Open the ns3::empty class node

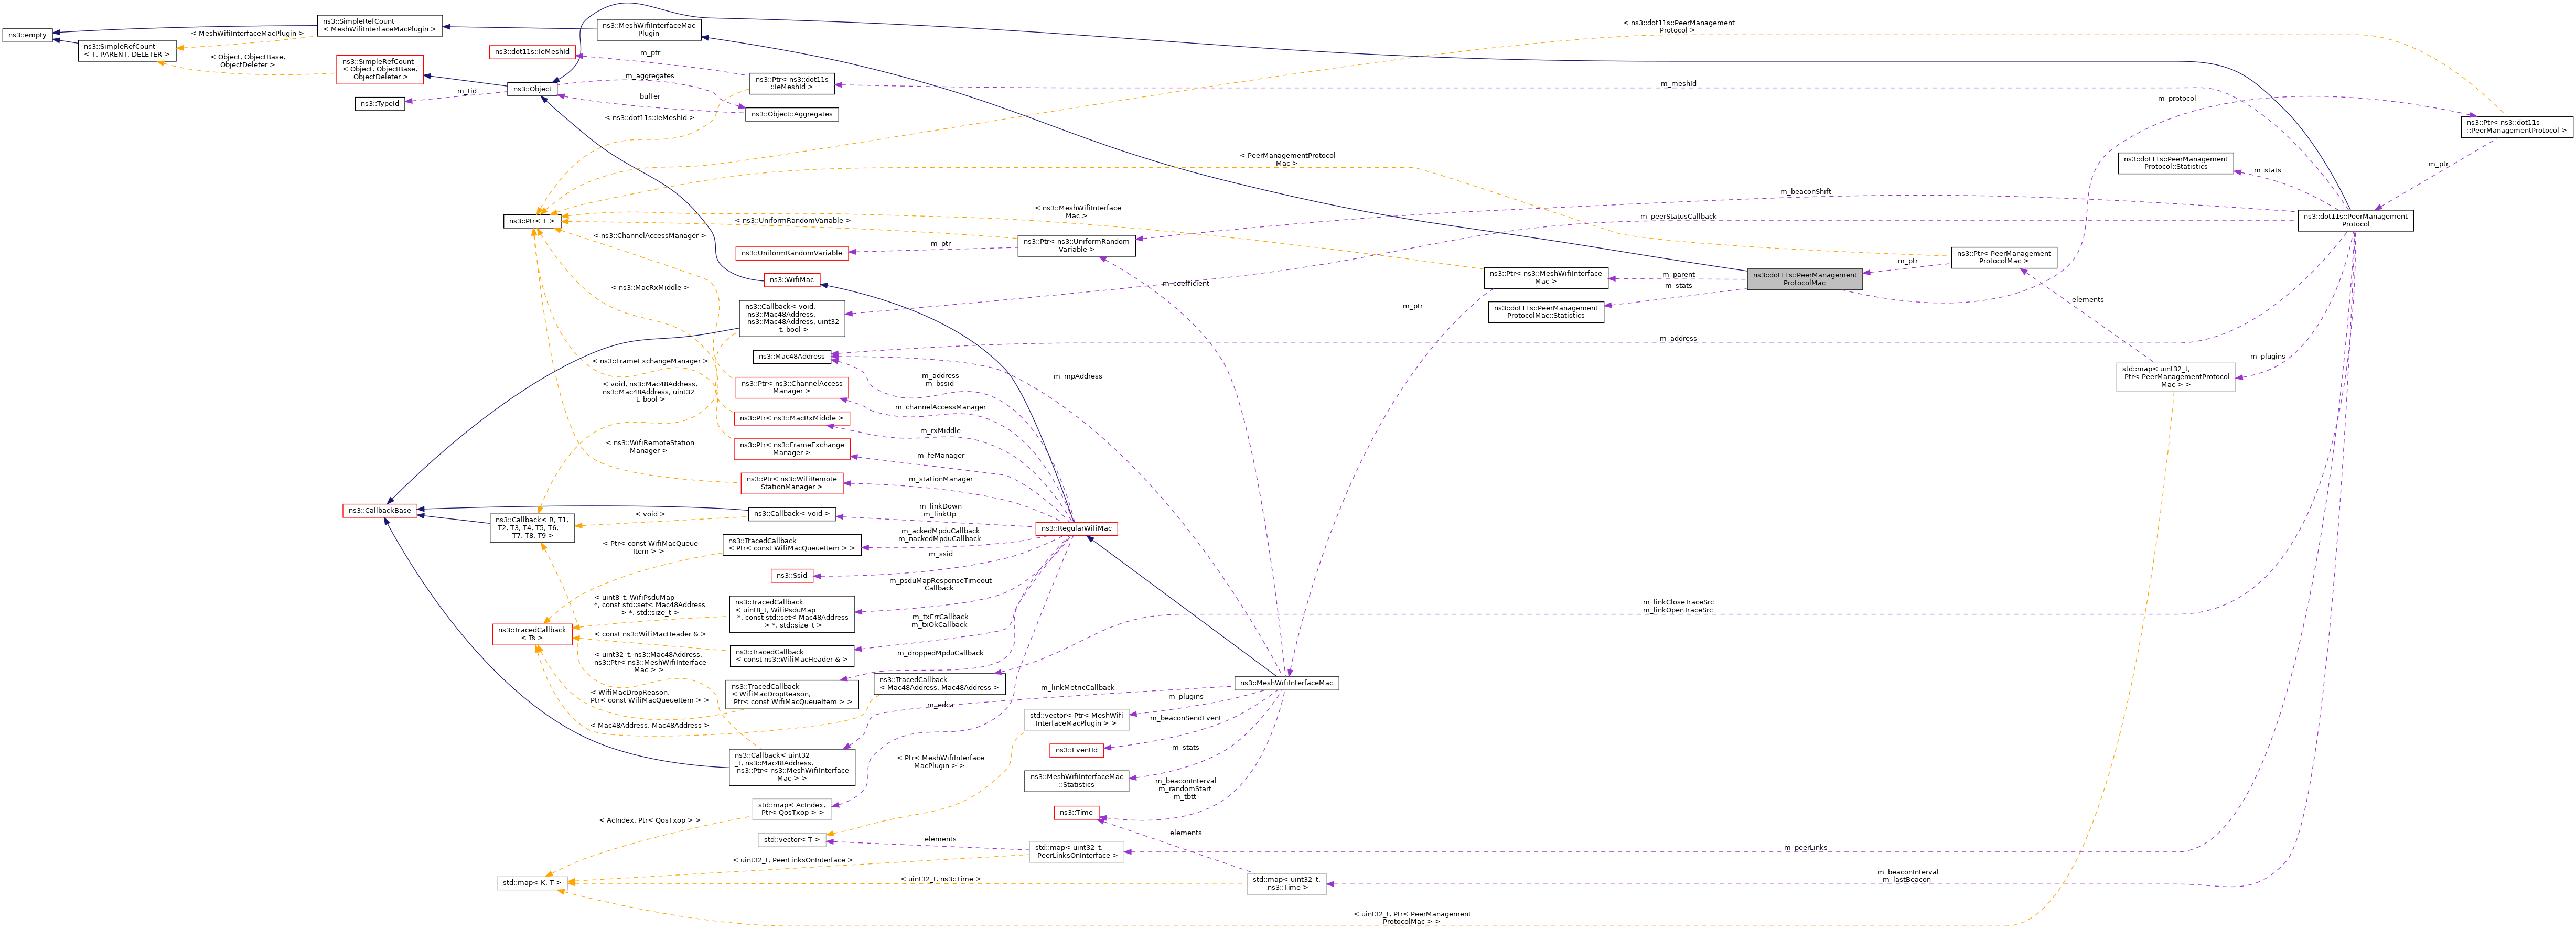pyautogui.click(x=27, y=35)
